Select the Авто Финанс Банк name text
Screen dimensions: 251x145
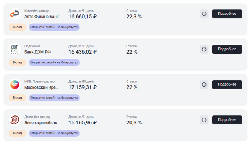(42, 17)
